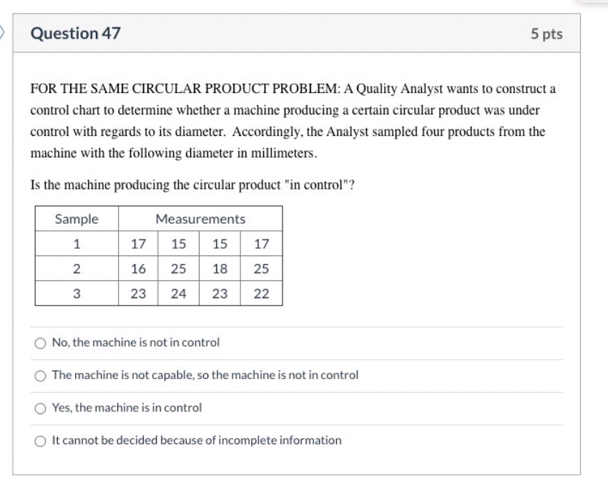Click the Measurements table header
This screenshot has height=495, width=608.
200,220
